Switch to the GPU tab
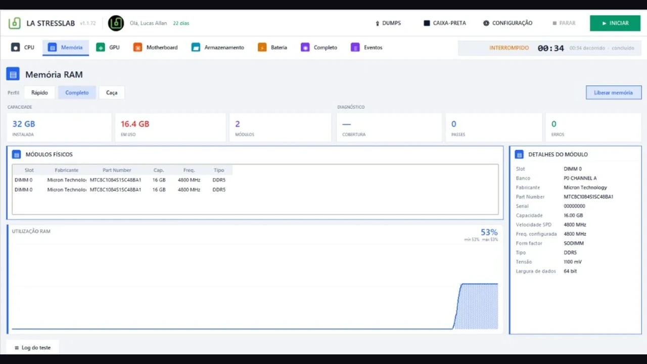This screenshot has width=647, height=364. coord(108,48)
